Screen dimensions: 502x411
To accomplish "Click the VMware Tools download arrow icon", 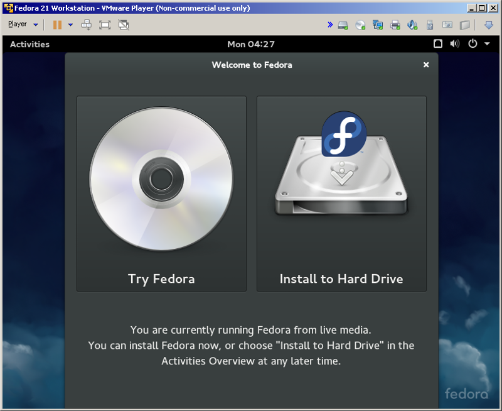I will click(489, 25).
